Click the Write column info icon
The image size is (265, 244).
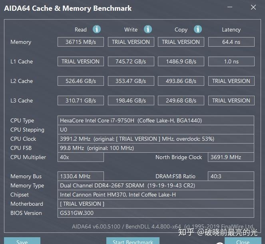[x=148, y=29]
